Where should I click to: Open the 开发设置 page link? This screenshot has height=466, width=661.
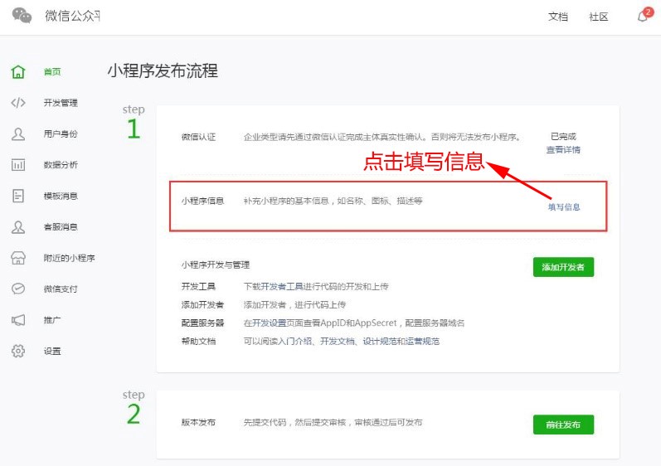pyautogui.click(x=270, y=323)
